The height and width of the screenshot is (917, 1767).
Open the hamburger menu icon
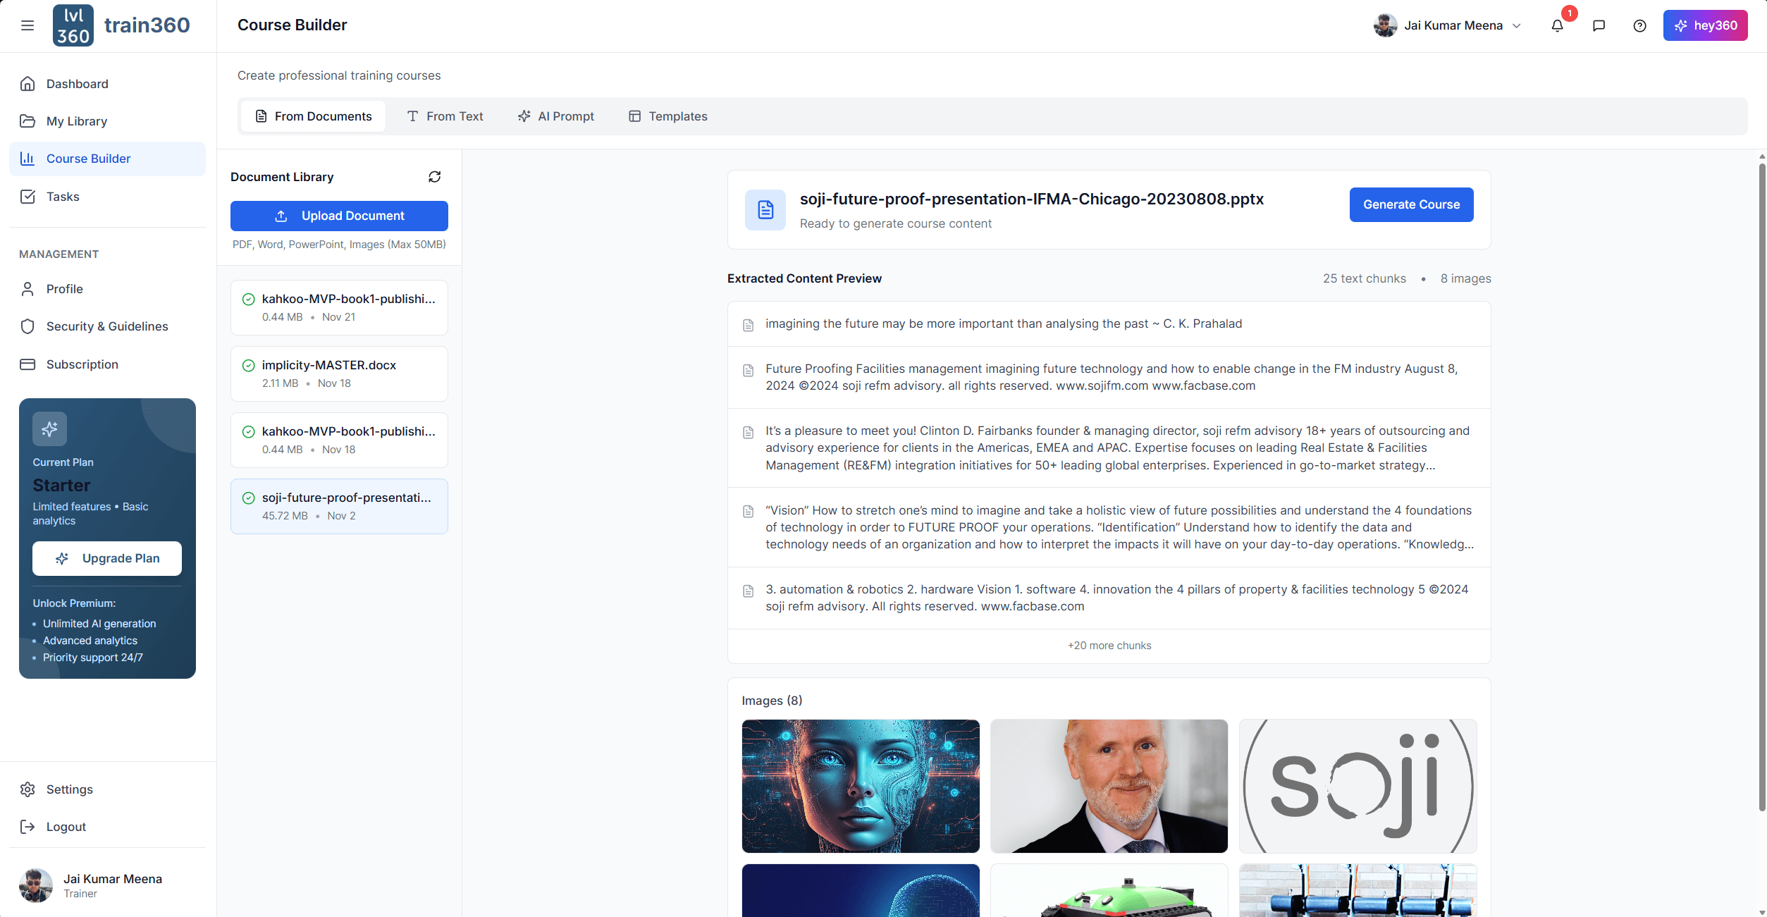coord(27,25)
